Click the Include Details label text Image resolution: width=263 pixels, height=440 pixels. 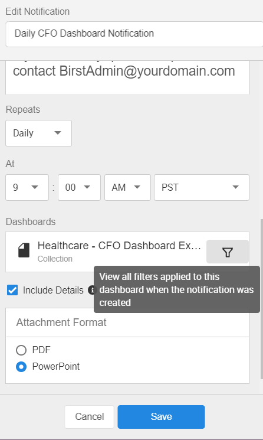pyautogui.click(x=53, y=290)
